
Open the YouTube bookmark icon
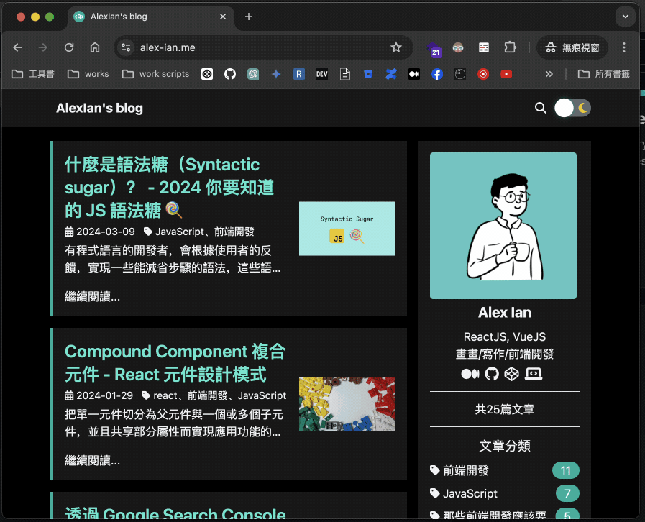pos(506,74)
